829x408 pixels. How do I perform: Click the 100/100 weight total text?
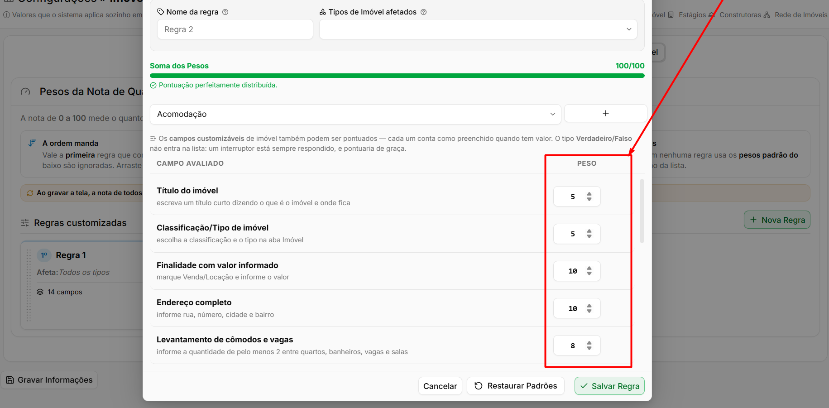630,66
